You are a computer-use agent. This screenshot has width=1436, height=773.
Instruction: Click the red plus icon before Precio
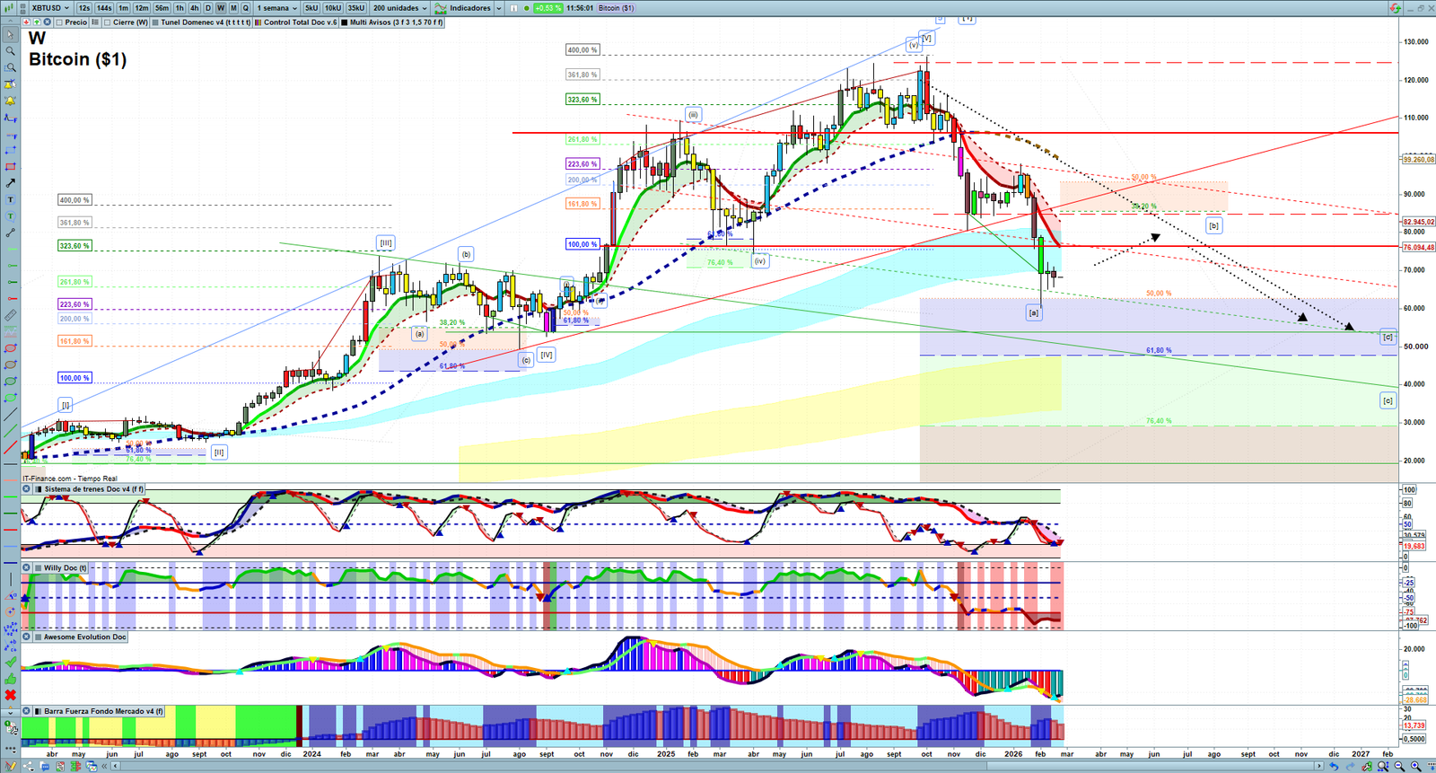click(x=27, y=22)
